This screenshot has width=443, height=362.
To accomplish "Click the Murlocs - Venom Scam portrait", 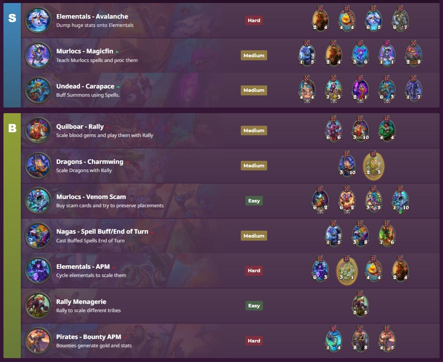I will 38,201.
